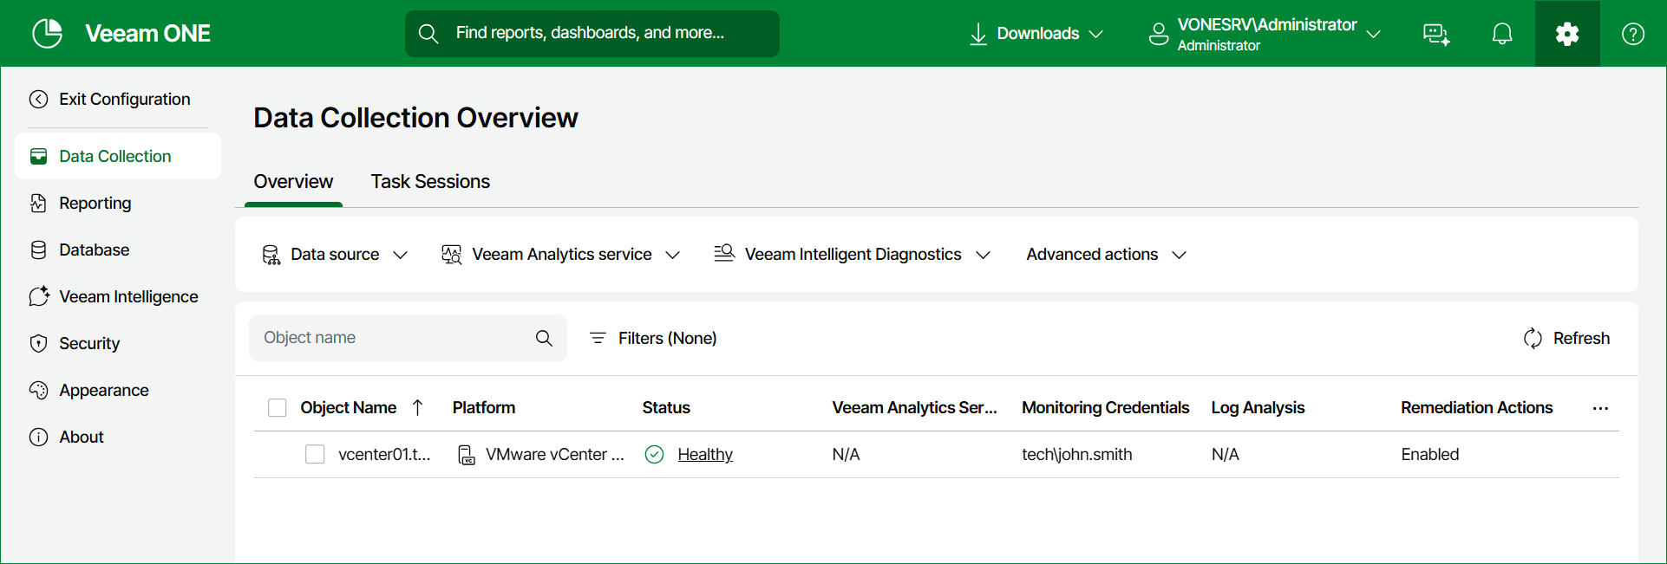Click the tech\john.smith credentials cell
1667x564 pixels.
1076,454
